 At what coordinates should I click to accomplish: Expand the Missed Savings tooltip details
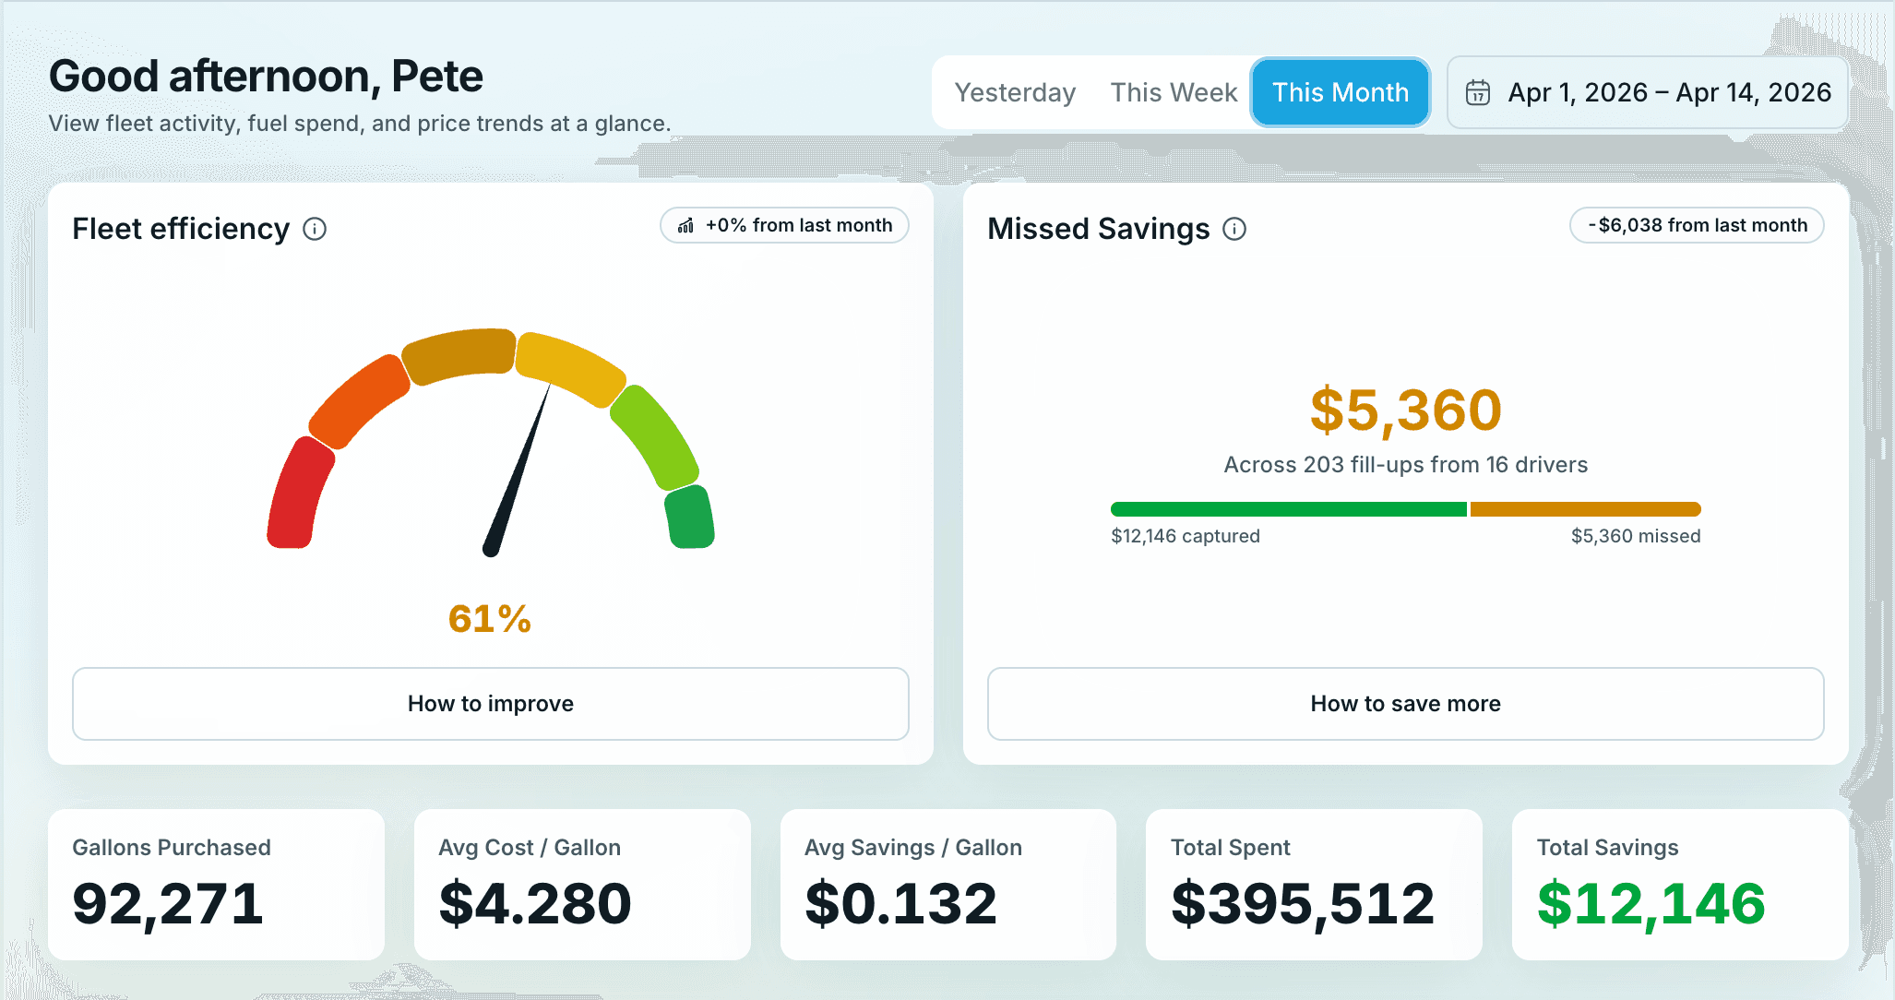pos(1234,229)
